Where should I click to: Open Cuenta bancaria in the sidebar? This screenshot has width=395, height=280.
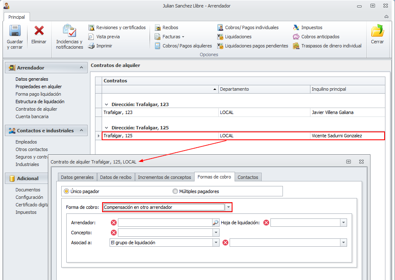tap(32, 117)
